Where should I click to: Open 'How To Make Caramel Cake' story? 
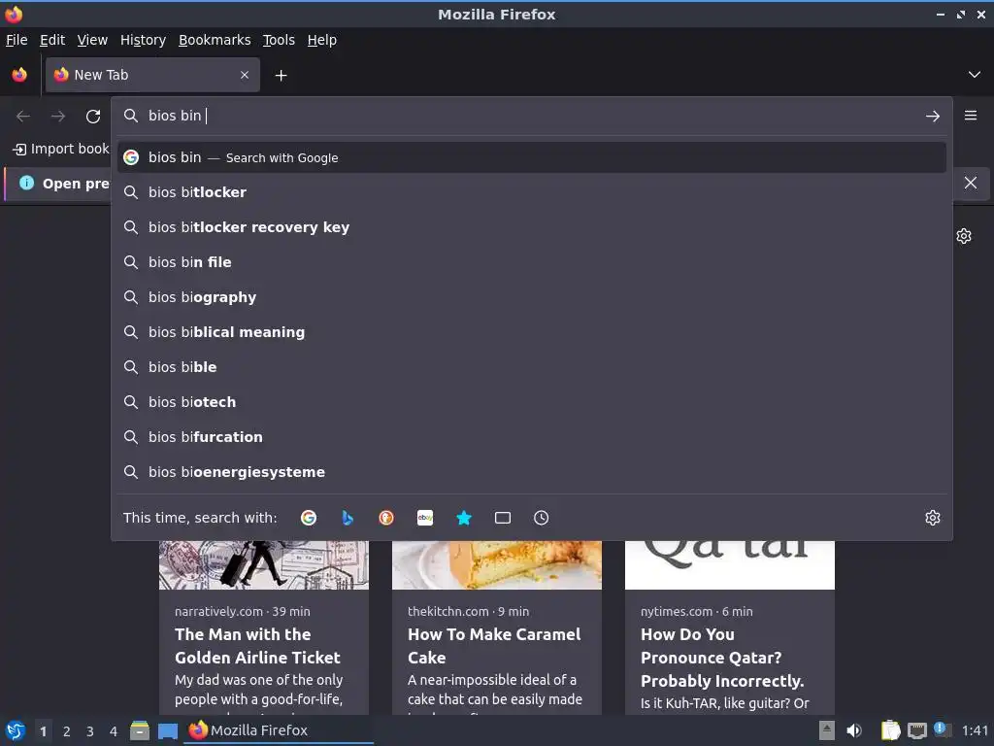494,646
